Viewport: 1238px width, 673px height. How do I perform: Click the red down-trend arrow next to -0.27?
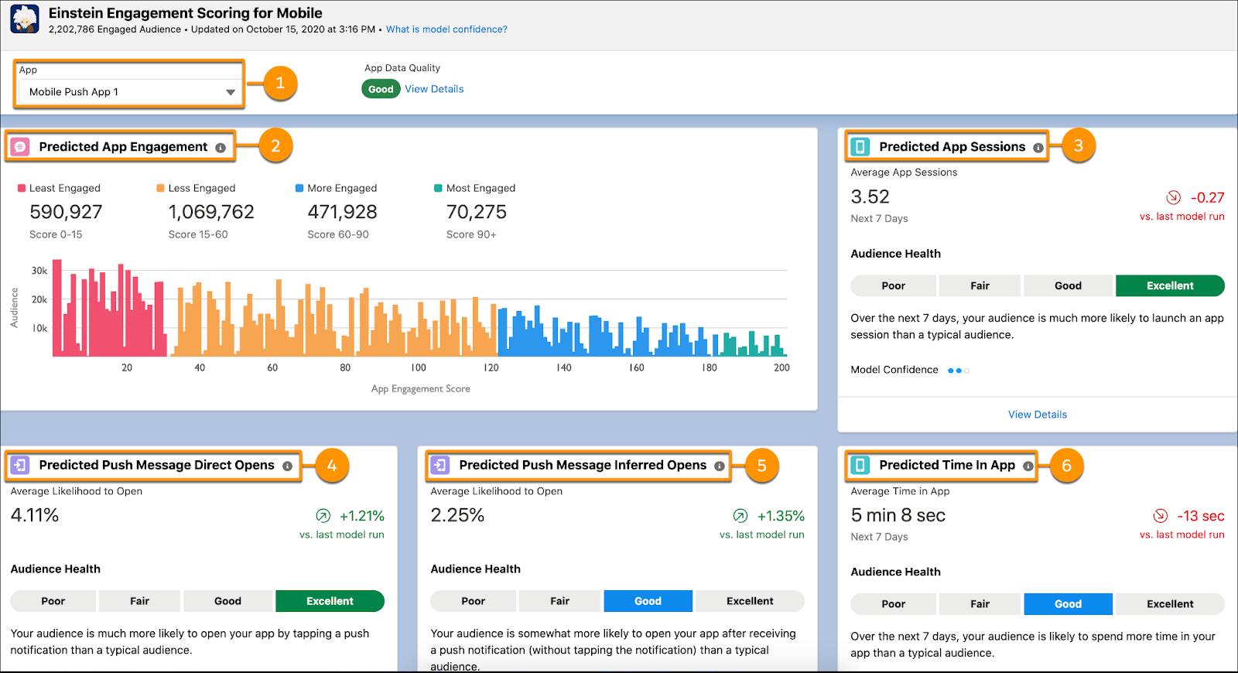coord(1173,197)
